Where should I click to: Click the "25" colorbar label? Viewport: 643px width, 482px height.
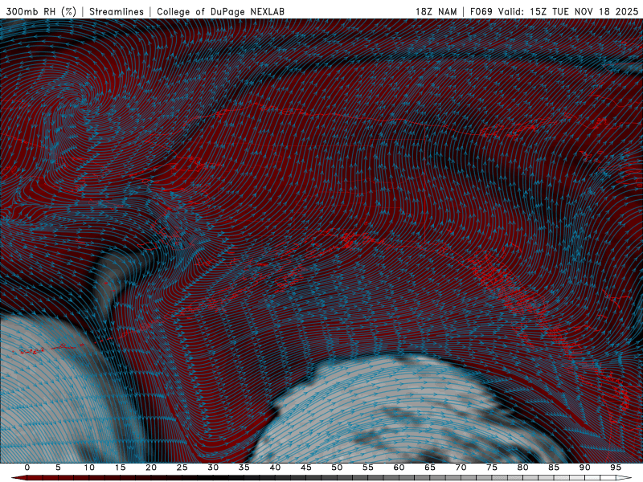pos(182,468)
